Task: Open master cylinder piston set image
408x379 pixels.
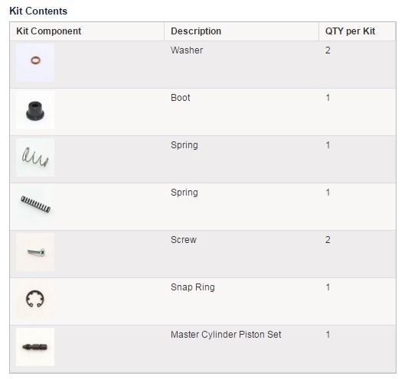Action: (x=35, y=347)
